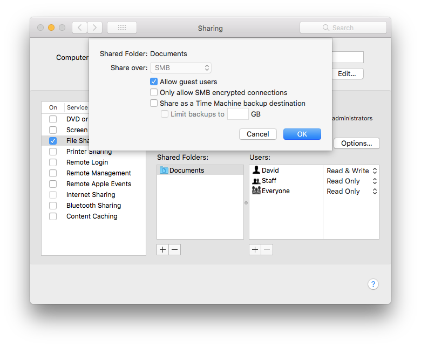This screenshot has width=421, height=347.
Task: Select Everyone in Users list
Action: (x=286, y=191)
